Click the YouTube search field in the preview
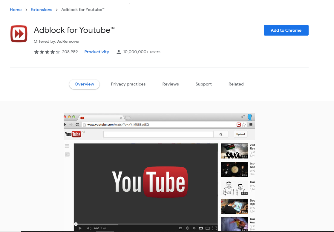Viewport: 334px width, 232px height. [x=158, y=134]
